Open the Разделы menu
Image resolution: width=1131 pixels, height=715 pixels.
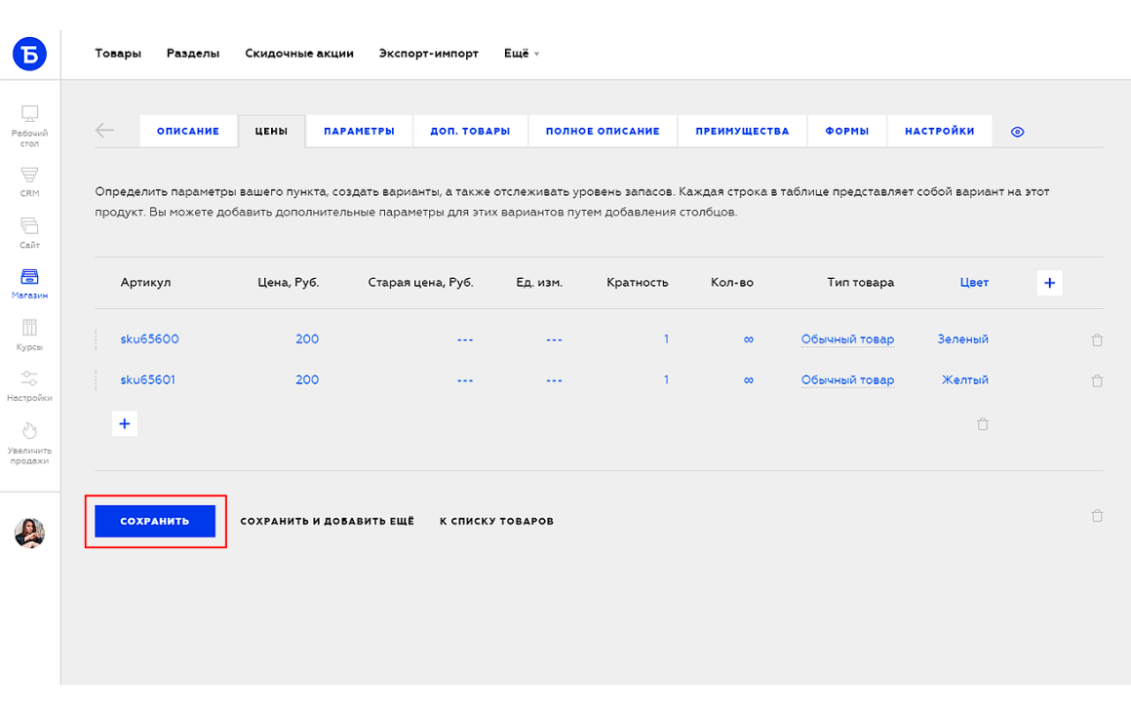point(193,54)
